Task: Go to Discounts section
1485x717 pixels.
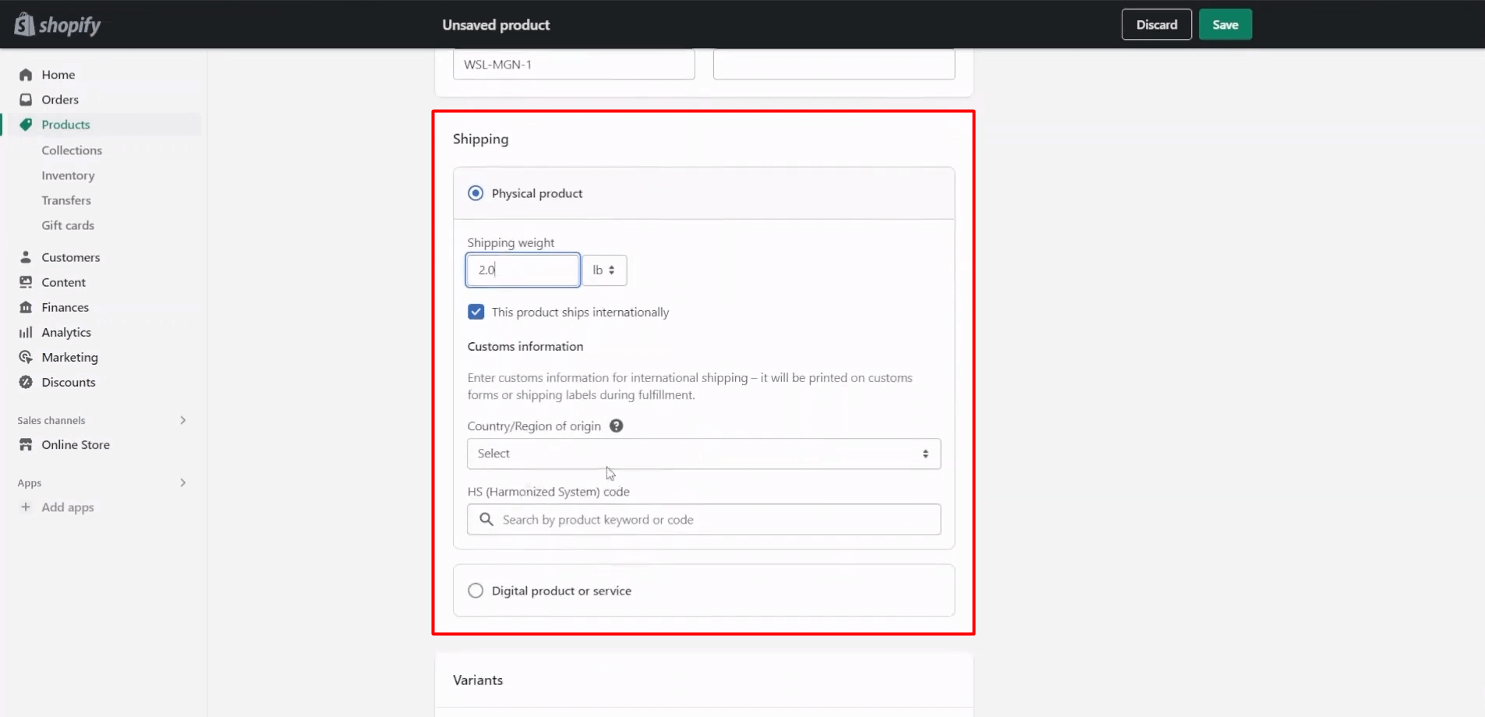Action: tap(69, 382)
